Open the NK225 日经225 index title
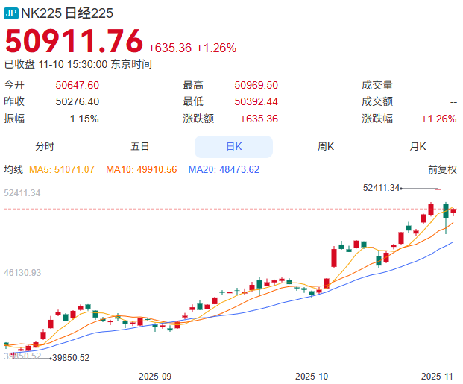Viewport: 463px width, 384px height. [67, 13]
